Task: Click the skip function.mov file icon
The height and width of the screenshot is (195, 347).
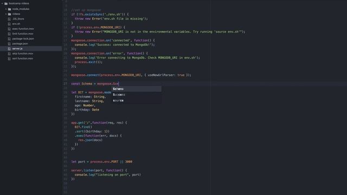Action: click(9, 54)
